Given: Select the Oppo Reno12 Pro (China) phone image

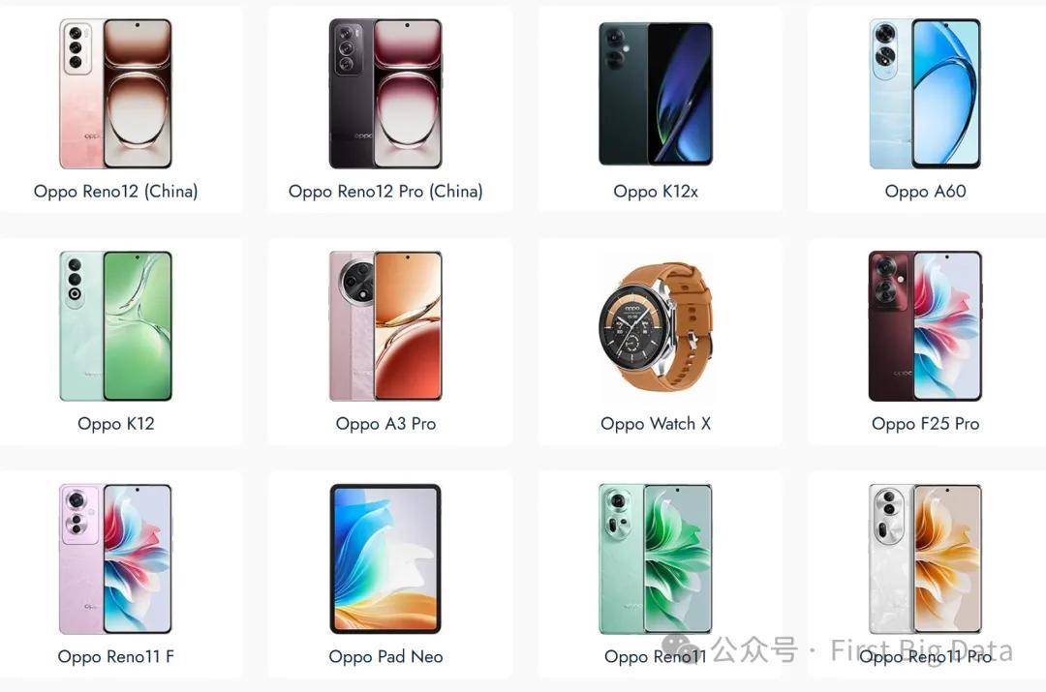Looking at the screenshot, I should (x=385, y=93).
